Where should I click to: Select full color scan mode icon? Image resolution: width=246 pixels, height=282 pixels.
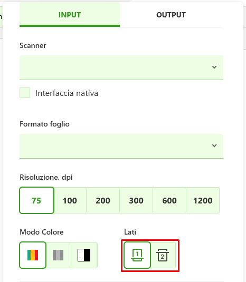click(33, 255)
